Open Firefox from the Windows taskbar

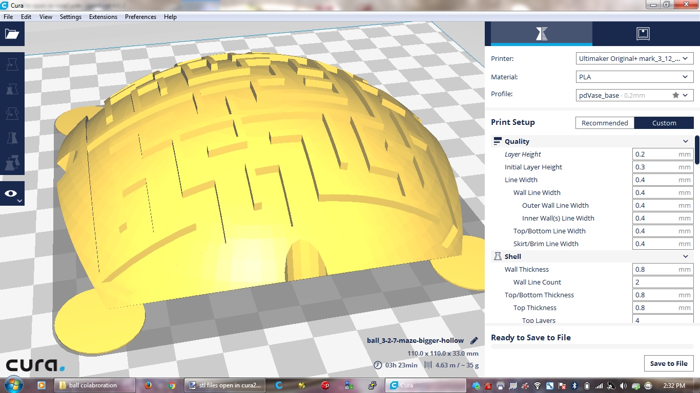[148, 385]
